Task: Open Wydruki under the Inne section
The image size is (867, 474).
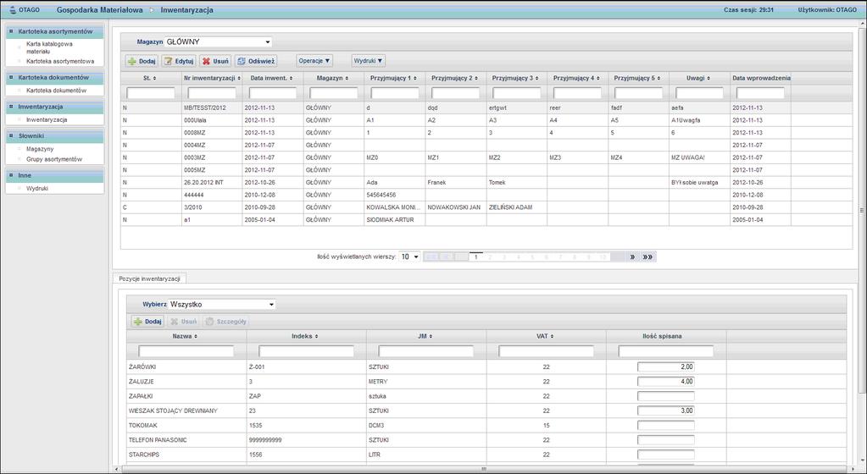Action: pos(37,189)
